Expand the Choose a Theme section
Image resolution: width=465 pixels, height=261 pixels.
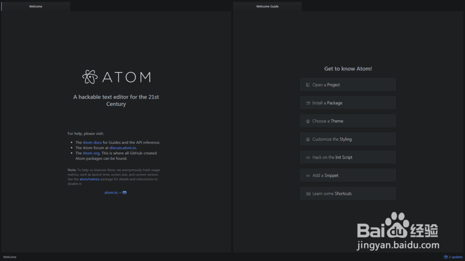(348, 121)
